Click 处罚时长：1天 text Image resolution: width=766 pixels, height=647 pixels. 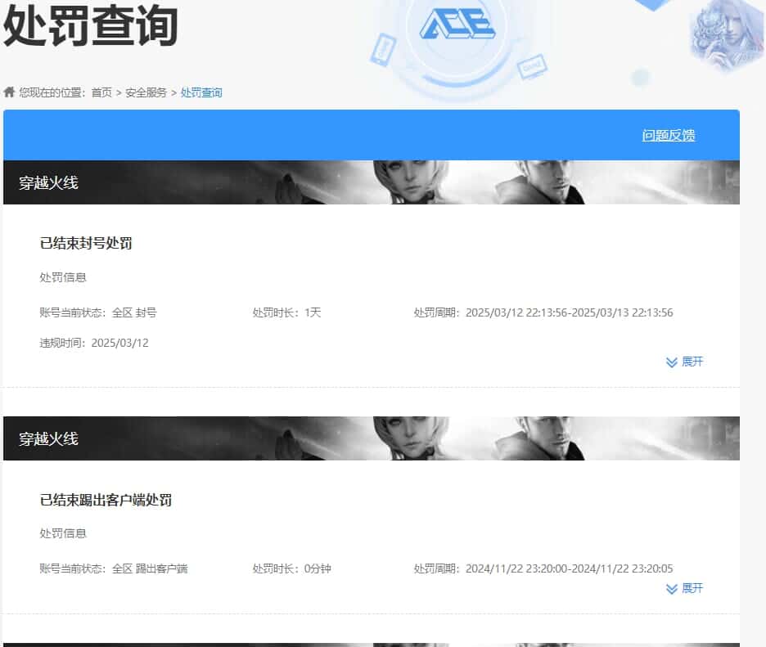[286, 312]
